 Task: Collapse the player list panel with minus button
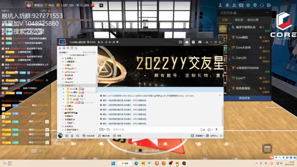click(x=267, y=13)
